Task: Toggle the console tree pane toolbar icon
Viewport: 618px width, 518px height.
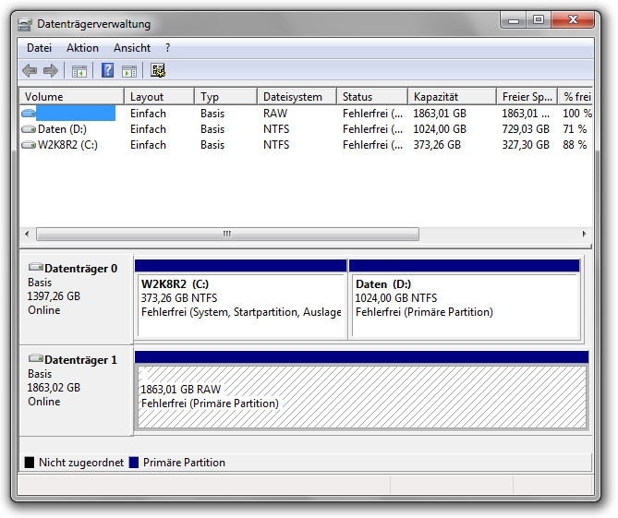Action: (79, 70)
